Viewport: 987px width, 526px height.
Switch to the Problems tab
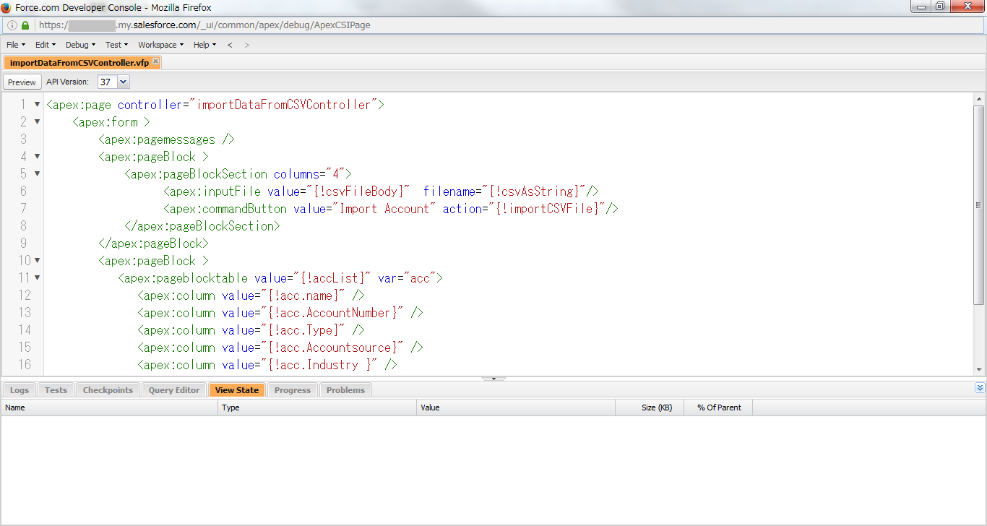click(345, 390)
